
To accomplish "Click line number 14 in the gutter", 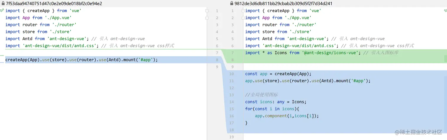I will pyautogui.click(x=231, y=102).
